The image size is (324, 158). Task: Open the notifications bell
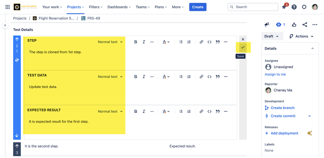click(x=284, y=7)
